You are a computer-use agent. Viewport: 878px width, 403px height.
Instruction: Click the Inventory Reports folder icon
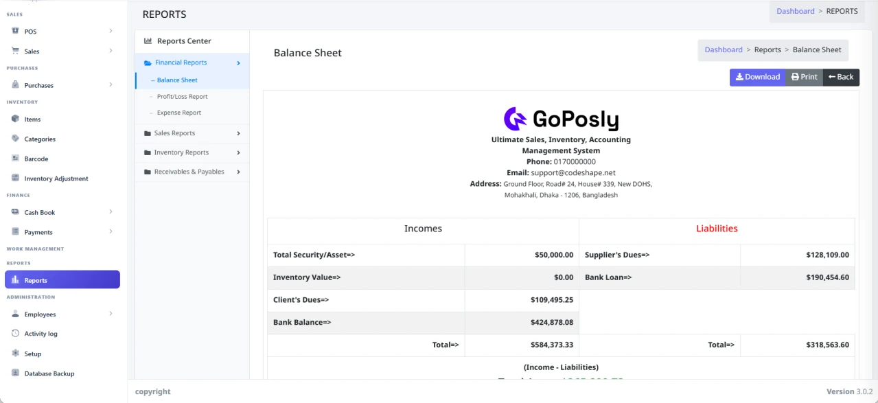tap(148, 152)
